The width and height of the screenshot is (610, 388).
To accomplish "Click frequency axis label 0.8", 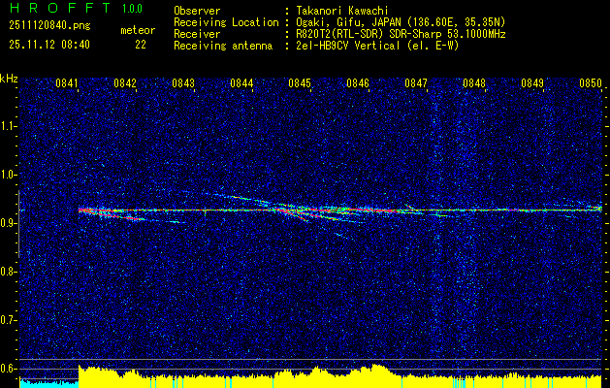I will coord(7,272).
